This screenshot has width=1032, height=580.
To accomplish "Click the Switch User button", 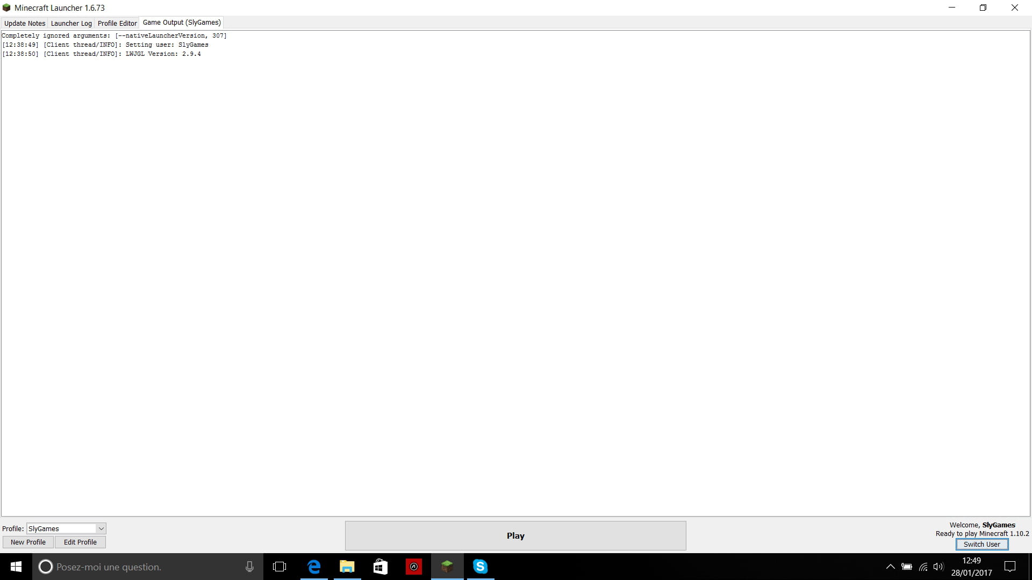I will pos(981,544).
